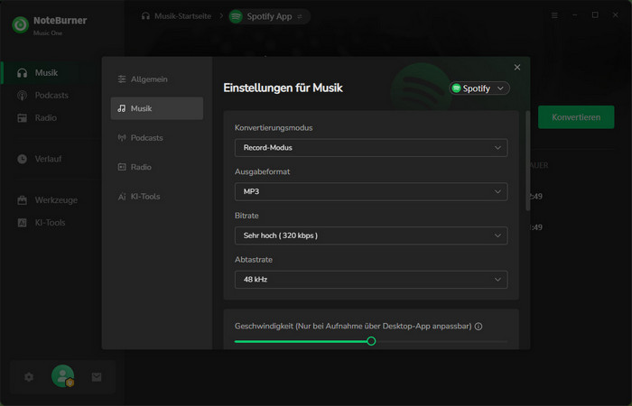Select Radio settings tab
The width and height of the screenshot is (632, 406).
pos(157,167)
